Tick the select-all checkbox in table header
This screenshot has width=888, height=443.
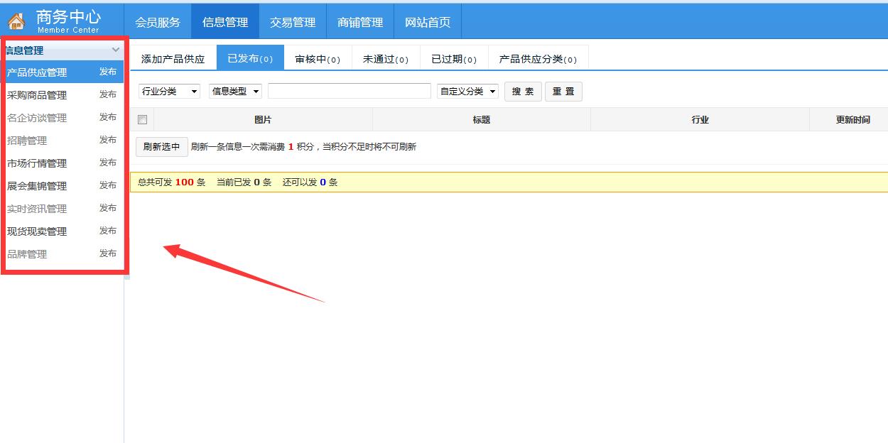pos(142,120)
